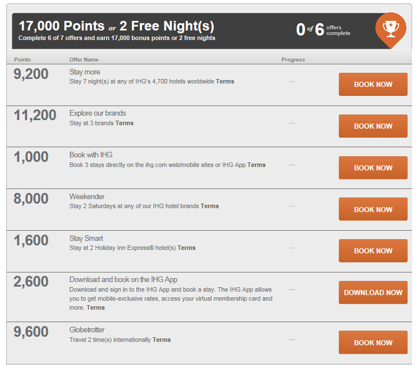Click Book Now for Globetrotter offer

[373, 342]
